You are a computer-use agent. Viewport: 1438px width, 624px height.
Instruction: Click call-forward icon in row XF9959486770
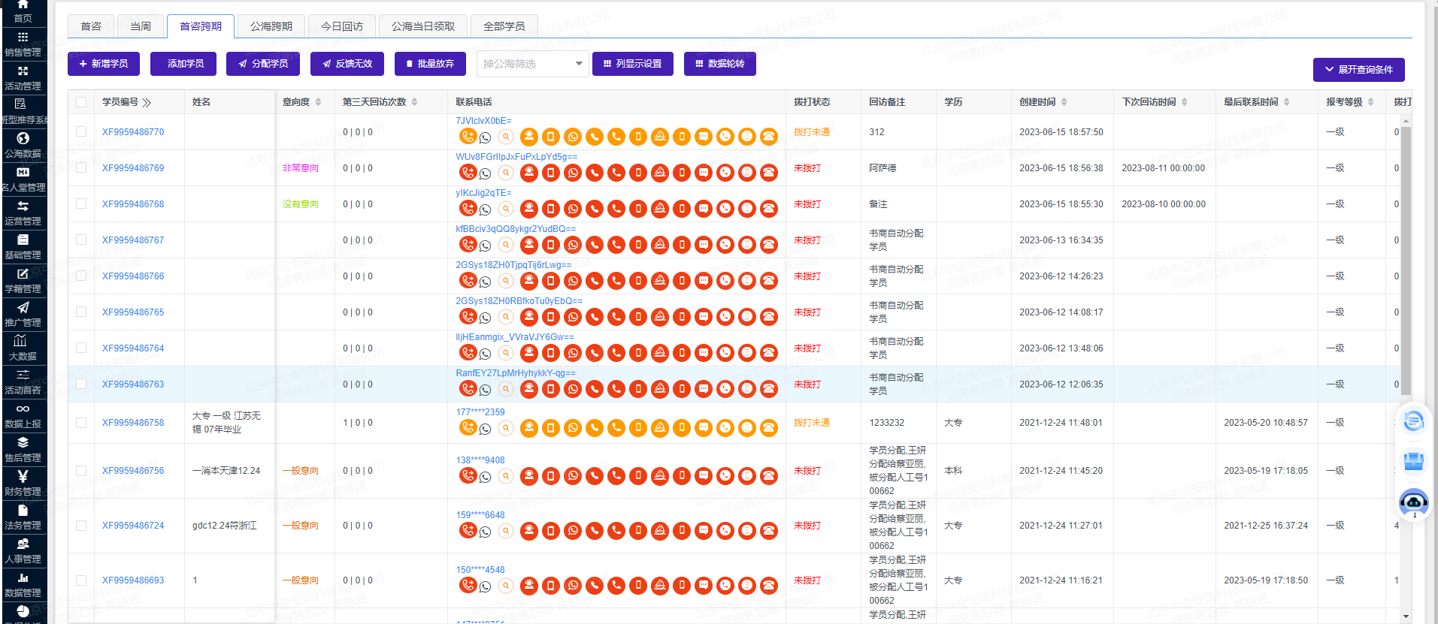click(x=468, y=136)
